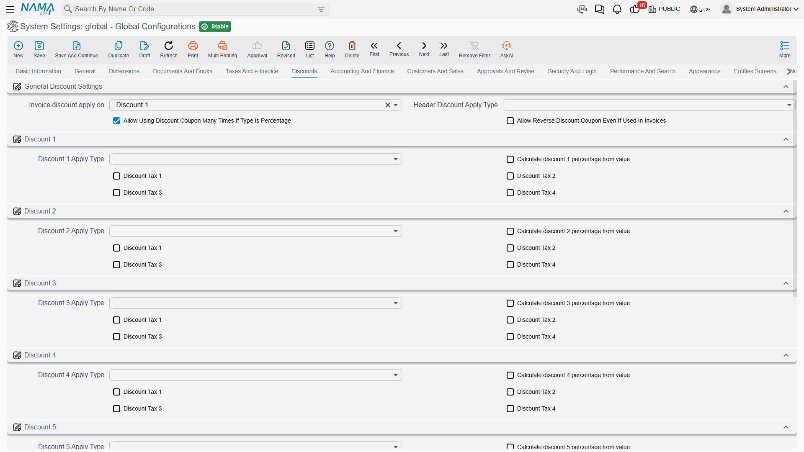The width and height of the screenshot is (804, 452).
Task: Check Discount Tax 3 under Discount 2
Action: coord(116,265)
